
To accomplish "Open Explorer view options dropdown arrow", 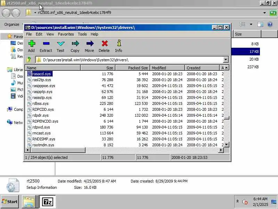I will (251, 24).
